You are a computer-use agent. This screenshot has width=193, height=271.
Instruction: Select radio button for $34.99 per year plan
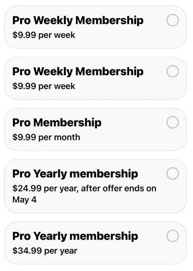pyautogui.click(x=173, y=236)
